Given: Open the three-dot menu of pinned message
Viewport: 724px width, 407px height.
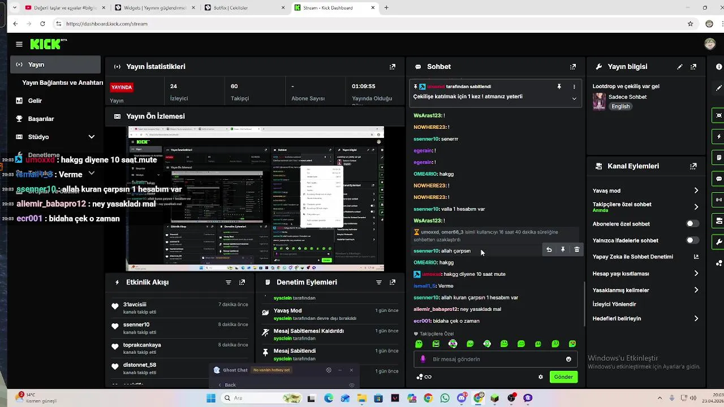Looking at the screenshot, I should click(574, 86).
